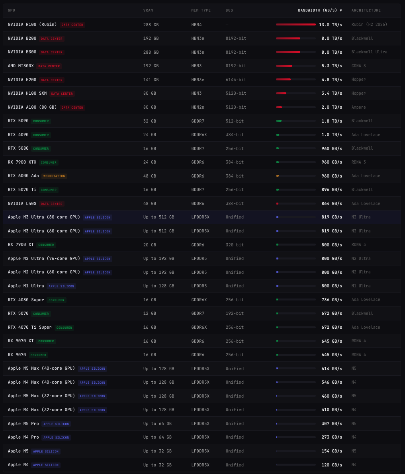405x474 pixels.
Task: Click the AMD MI300X GPU name
Action: click(x=21, y=66)
